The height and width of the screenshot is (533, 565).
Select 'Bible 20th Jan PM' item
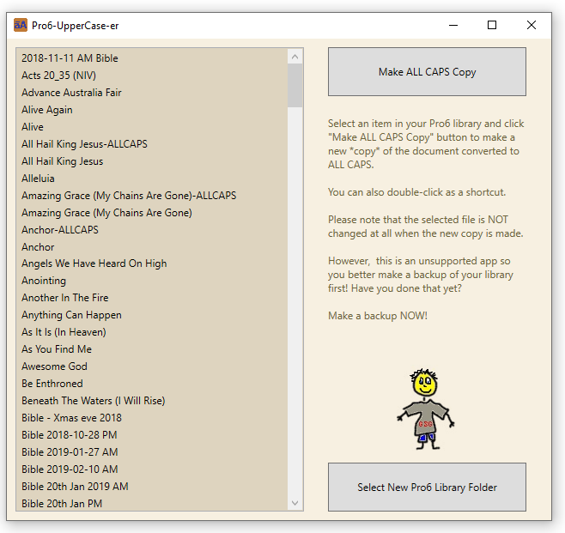coord(152,503)
